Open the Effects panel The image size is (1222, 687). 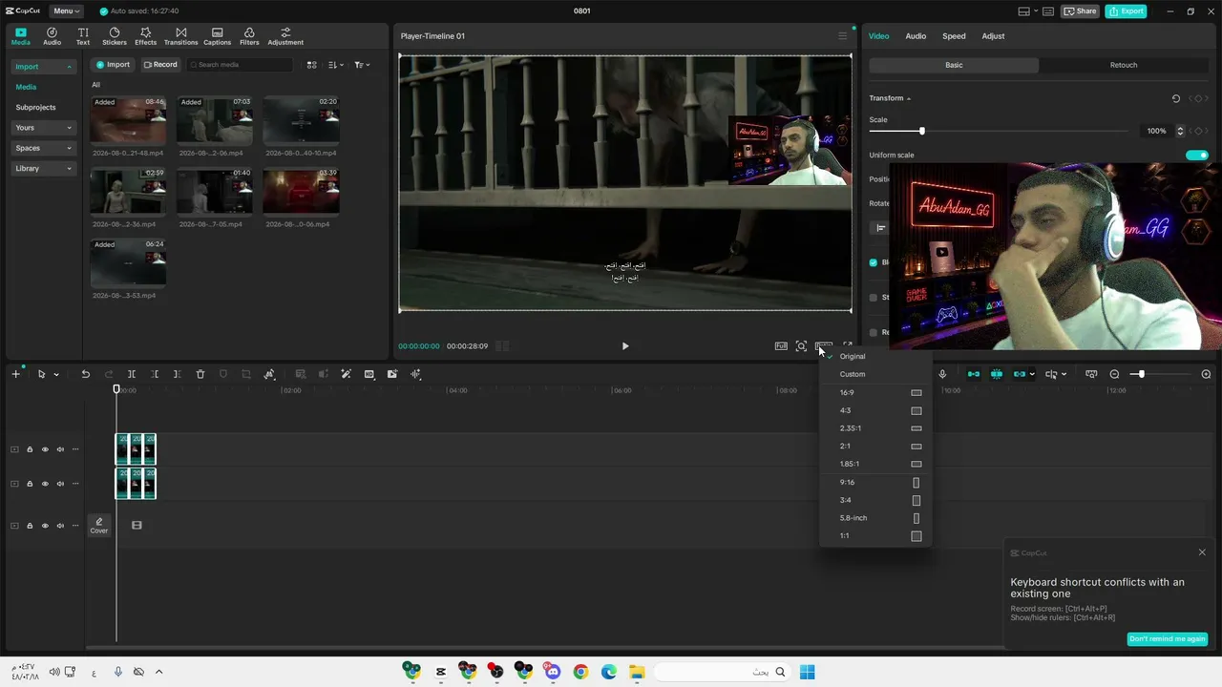(145, 36)
